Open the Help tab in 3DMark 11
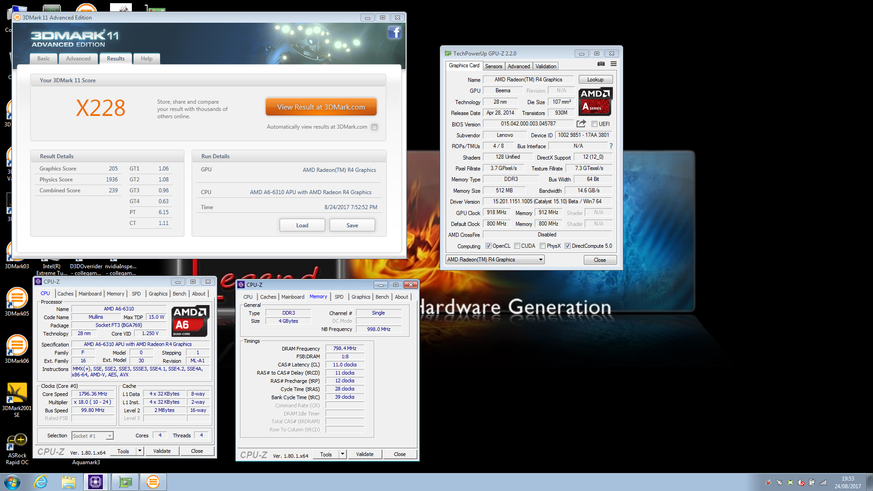 [x=146, y=59]
